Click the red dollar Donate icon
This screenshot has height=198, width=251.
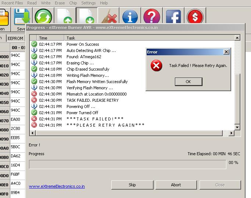[x=195, y=16]
